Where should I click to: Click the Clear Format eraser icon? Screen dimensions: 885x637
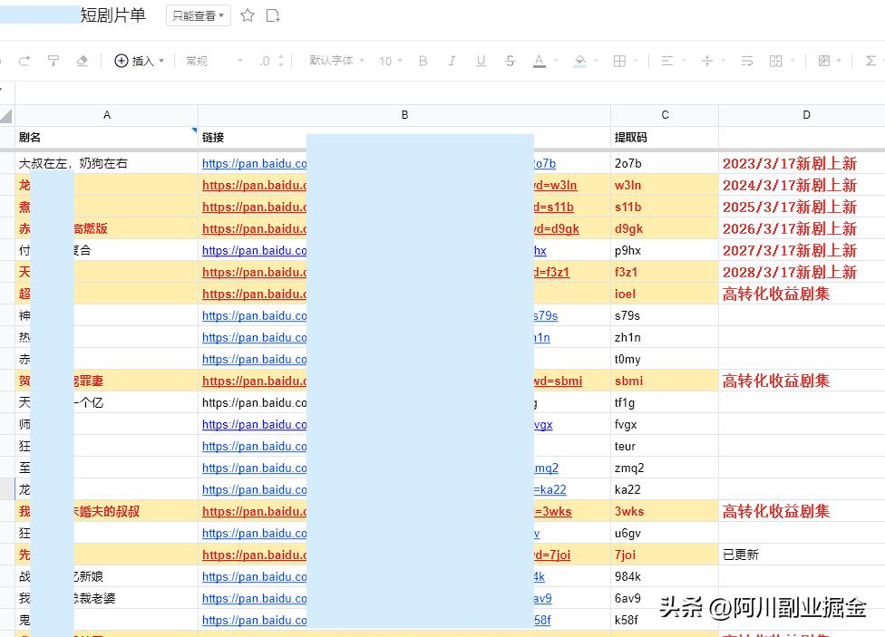[81, 61]
